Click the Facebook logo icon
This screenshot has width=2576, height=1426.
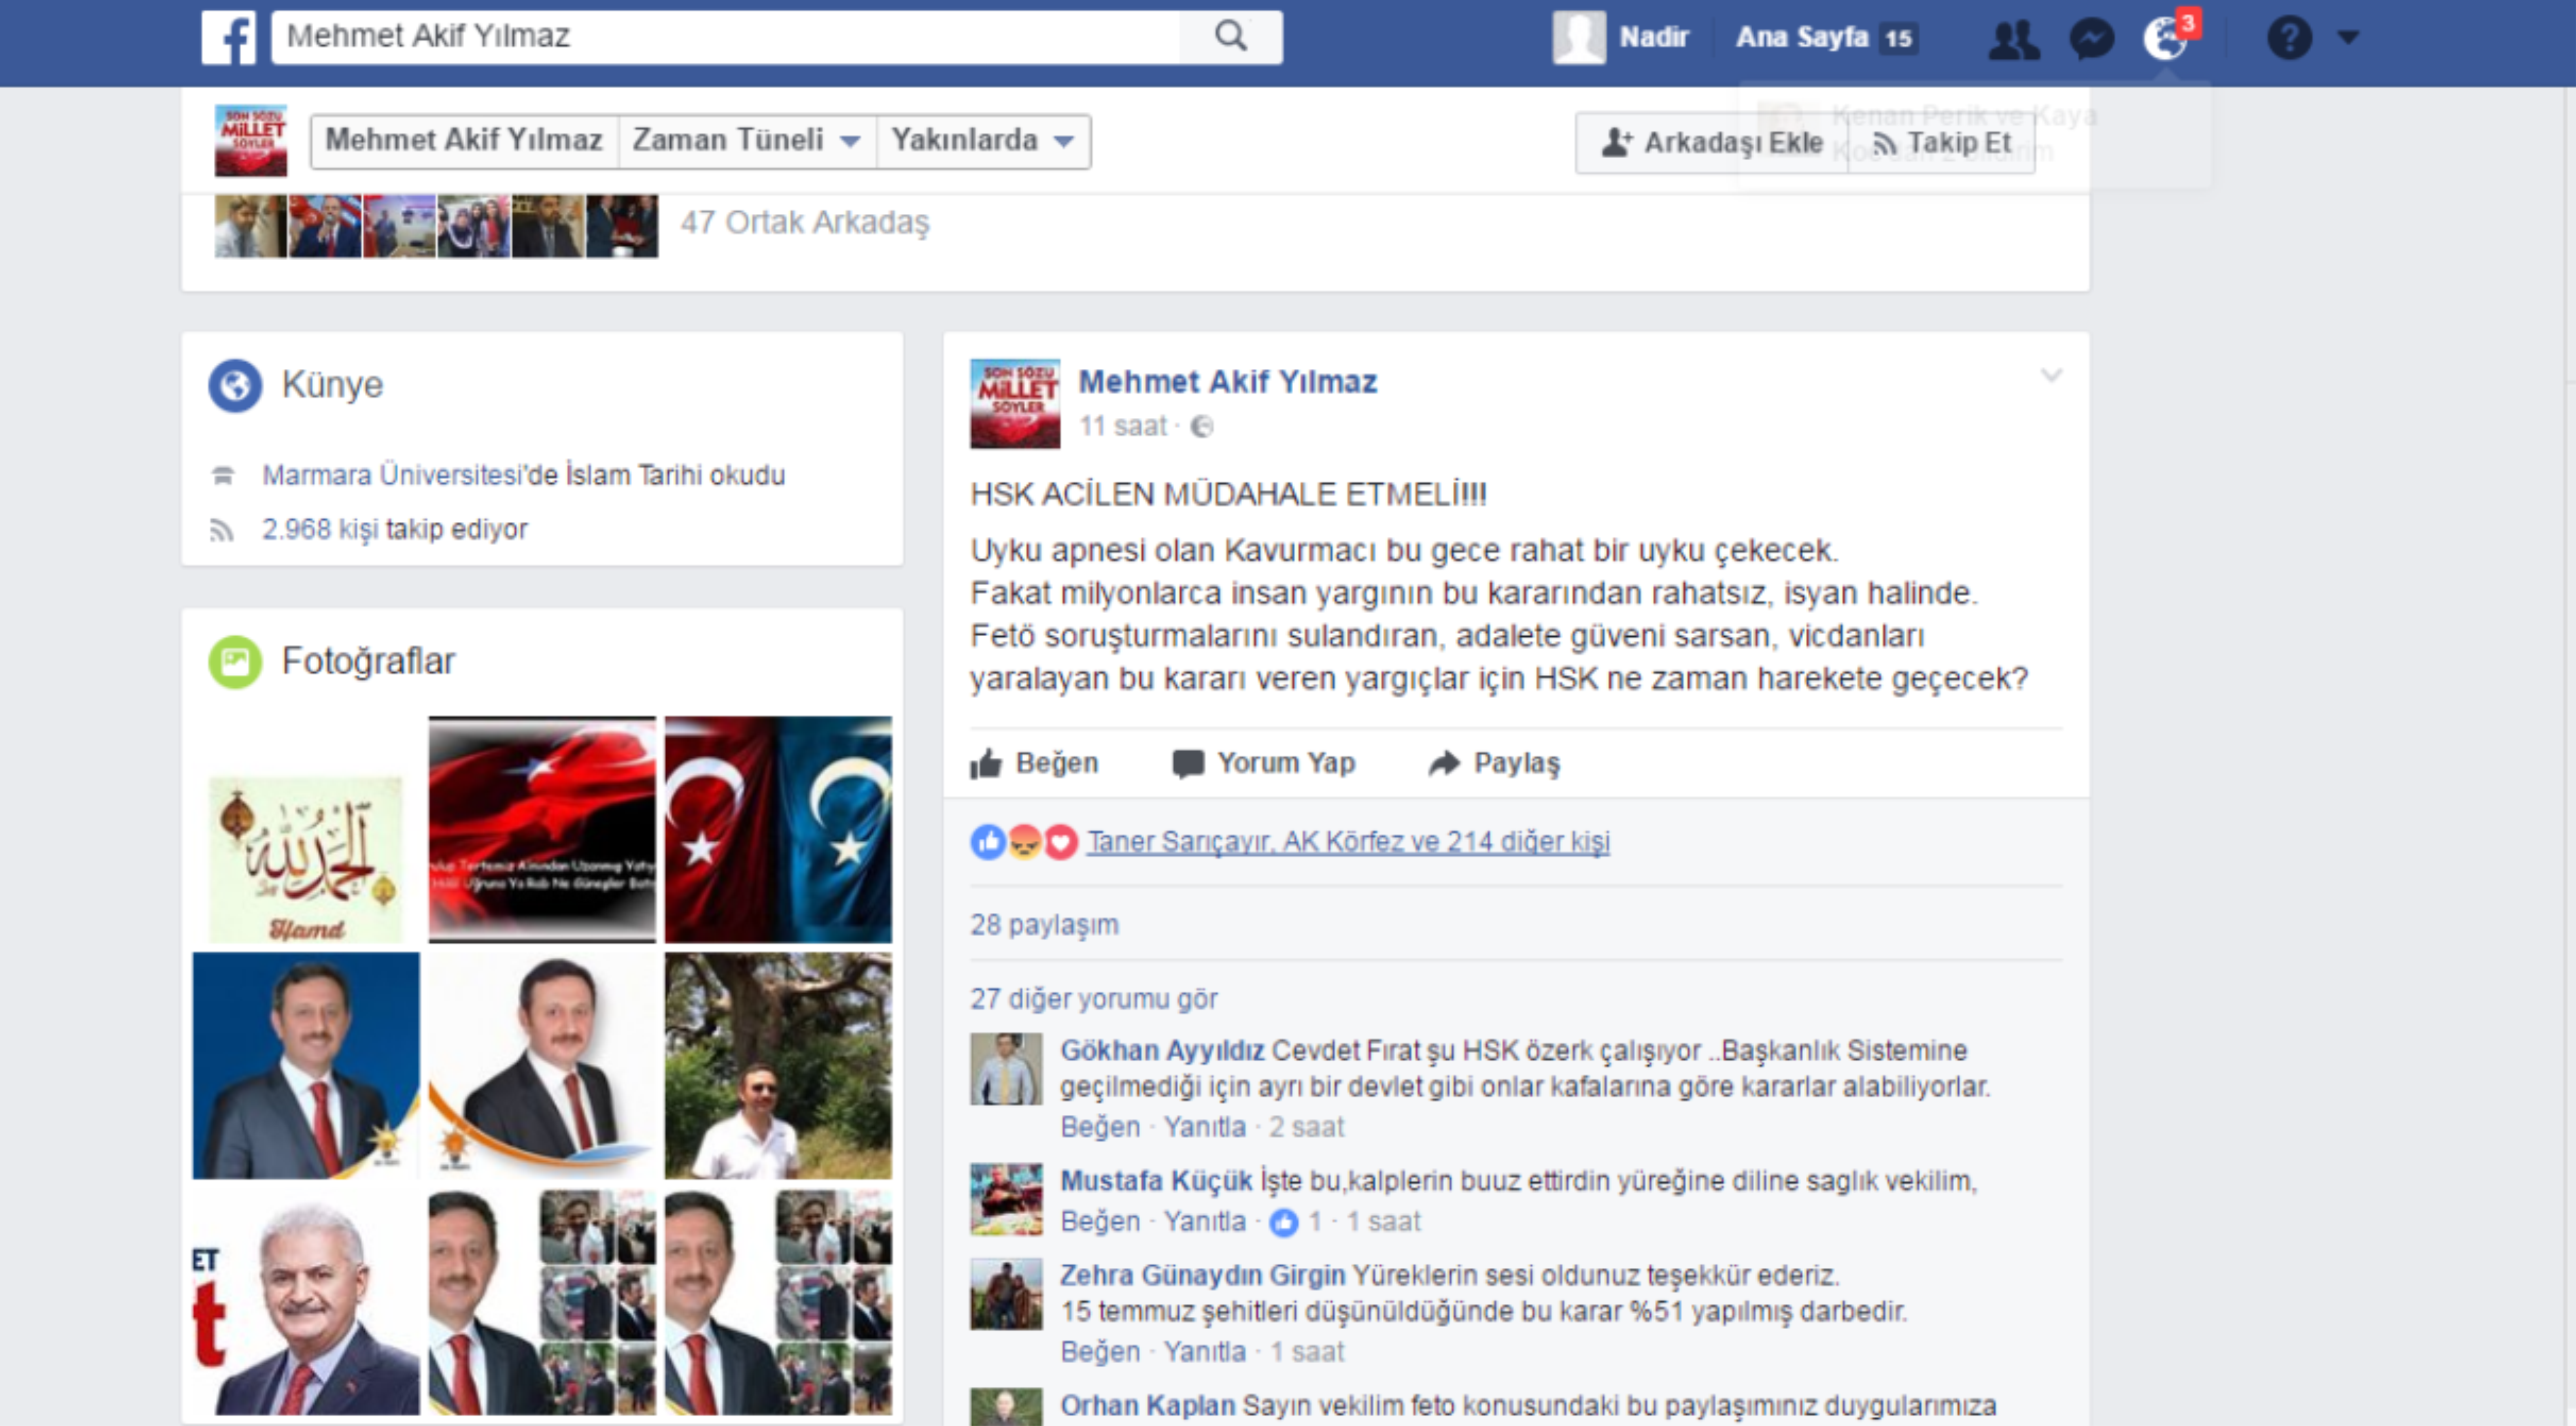click(229, 37)
